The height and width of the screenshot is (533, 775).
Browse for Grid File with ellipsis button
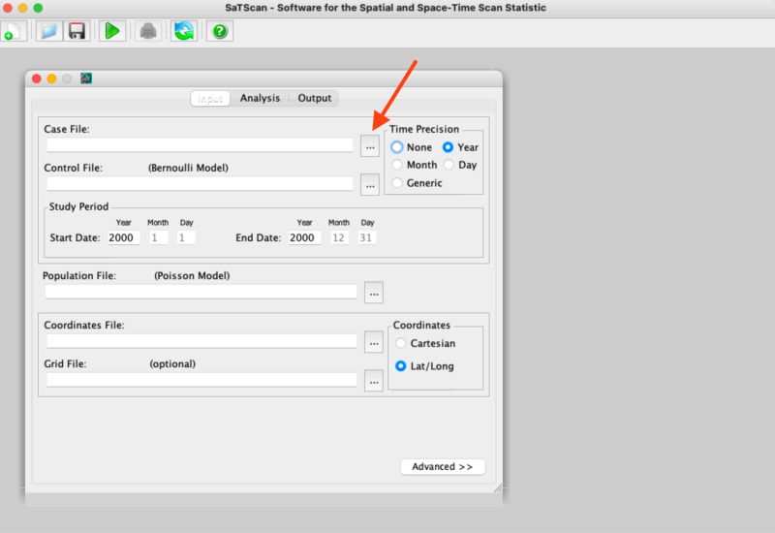point(374,381)
